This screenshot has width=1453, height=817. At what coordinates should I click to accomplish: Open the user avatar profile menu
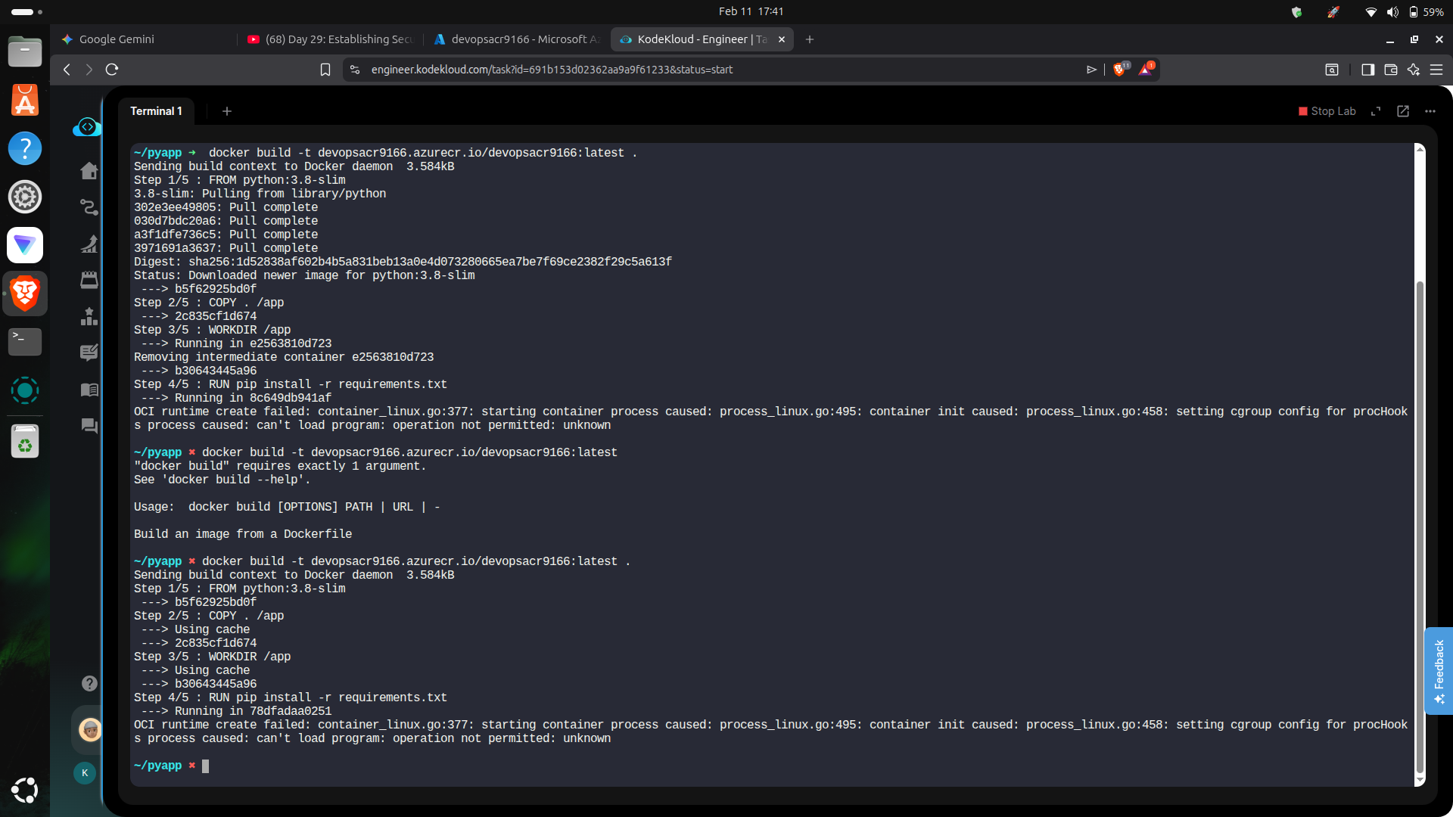pos(90,730)
